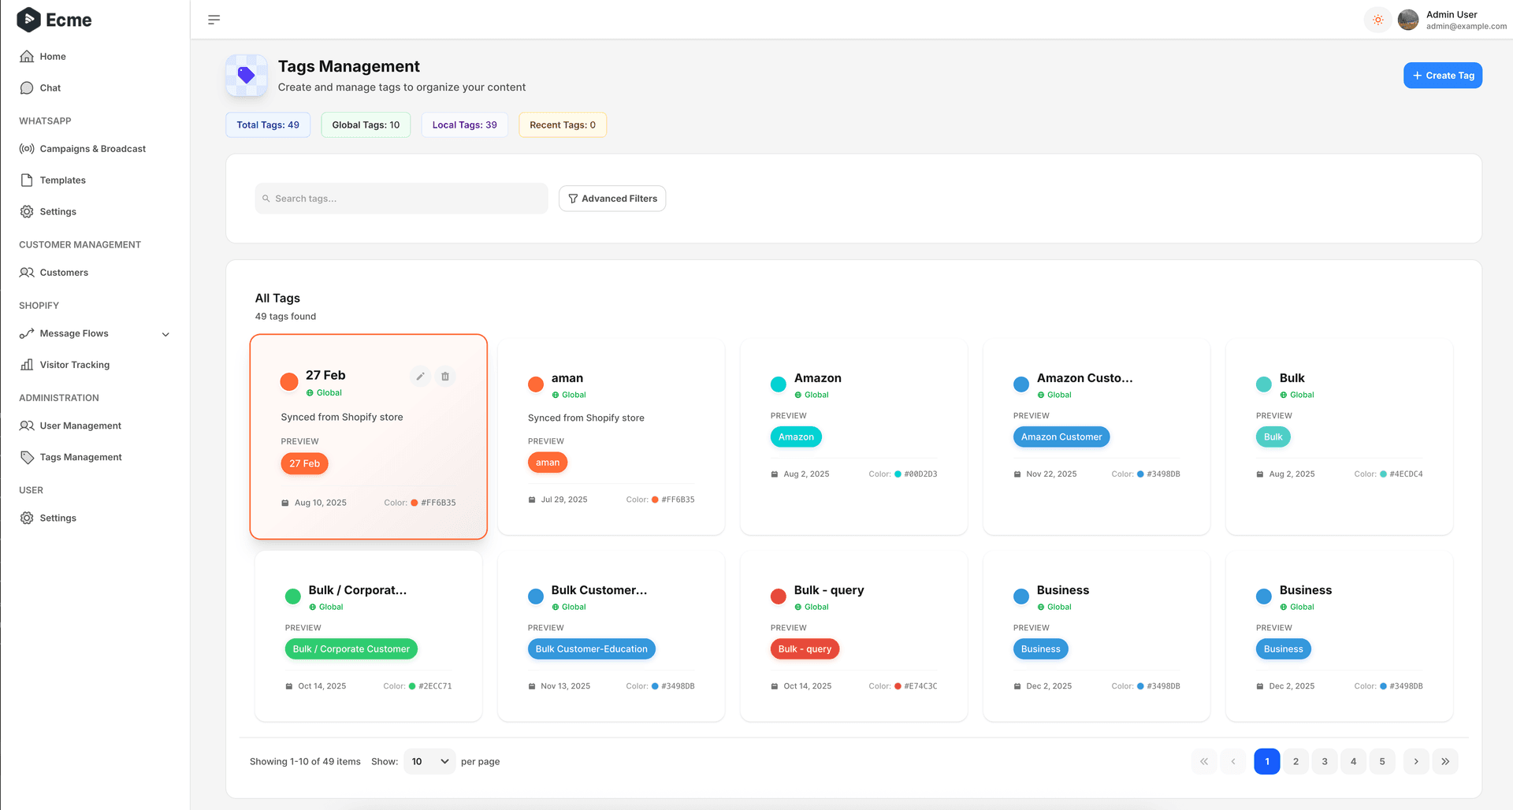This screenshot has width=1513, height=810.
Task: Open the items per page dropdown
Action: 429,761
